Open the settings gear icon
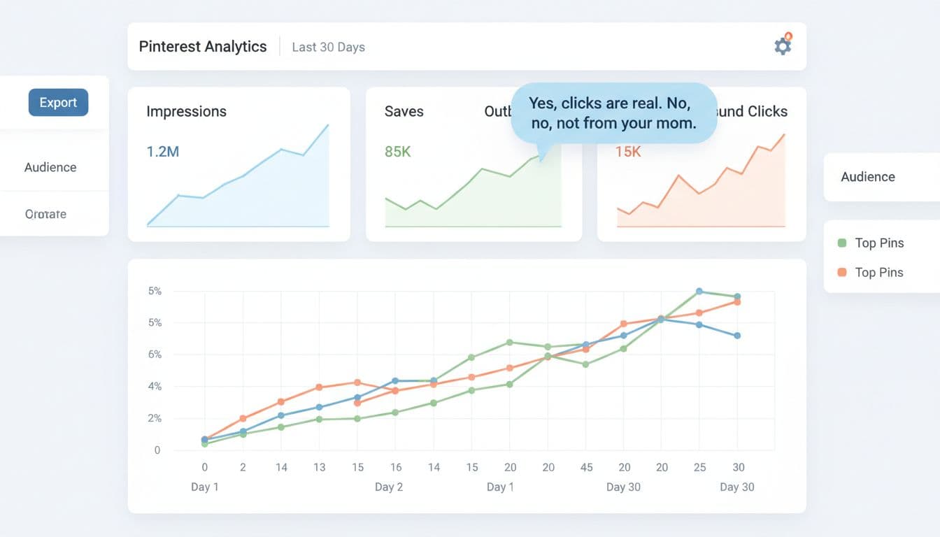 tap(782, 45)
